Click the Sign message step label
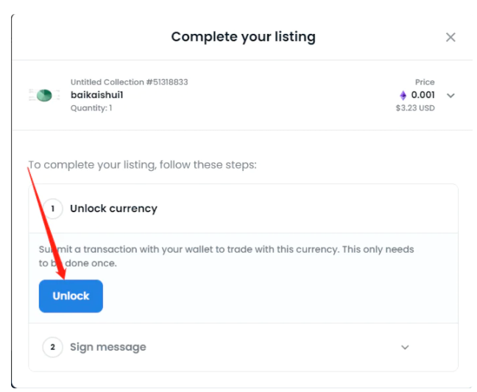This screenshot has height=392, width=477. coord(108,347)
